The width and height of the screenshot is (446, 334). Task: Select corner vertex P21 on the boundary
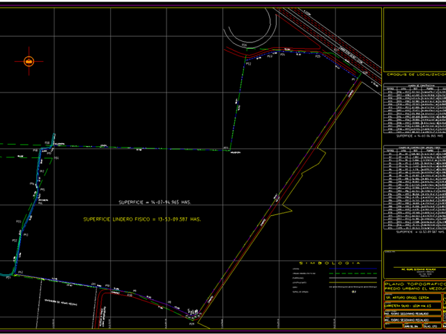[226, 148]
